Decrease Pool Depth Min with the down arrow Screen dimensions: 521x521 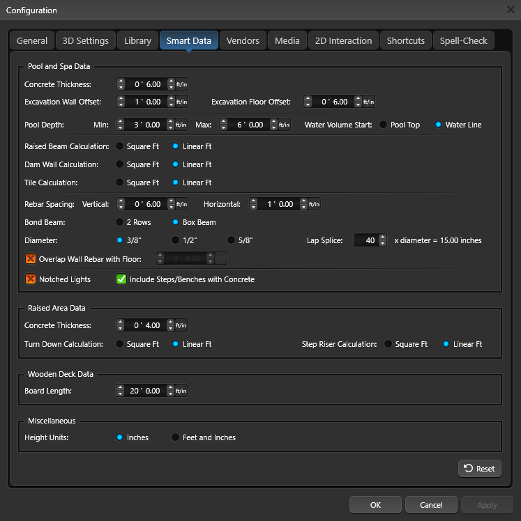click(121, 128)
